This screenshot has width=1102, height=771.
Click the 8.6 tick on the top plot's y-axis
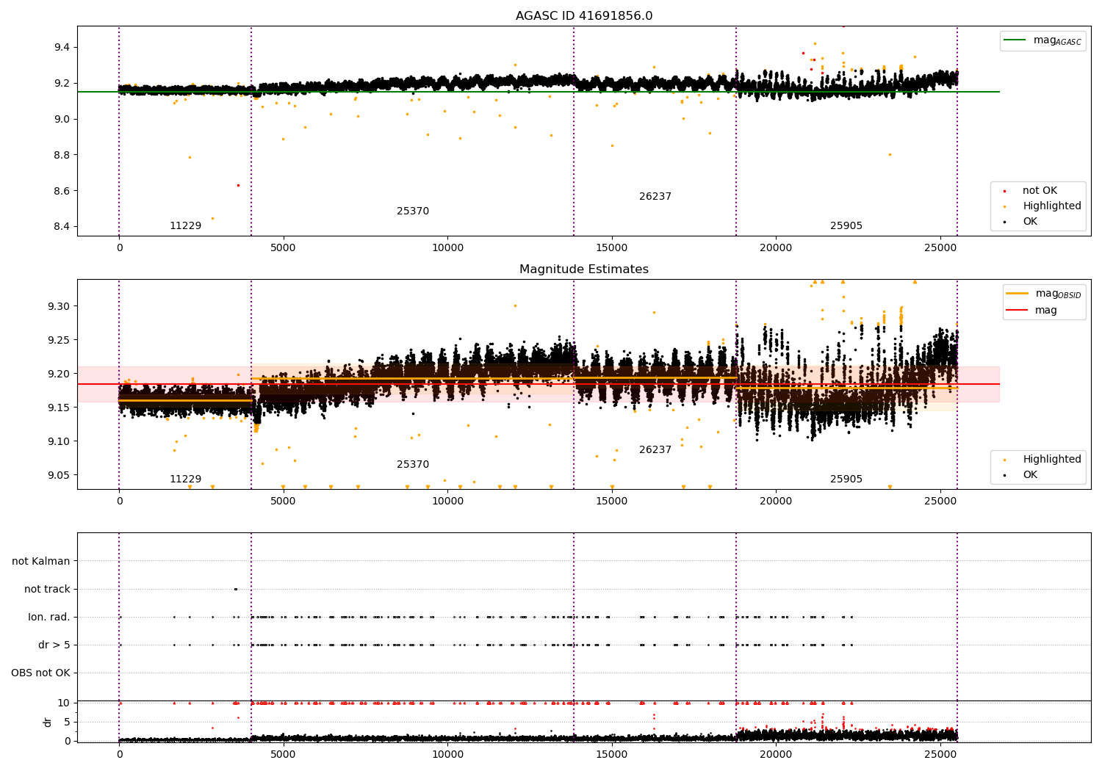point(61,191)
